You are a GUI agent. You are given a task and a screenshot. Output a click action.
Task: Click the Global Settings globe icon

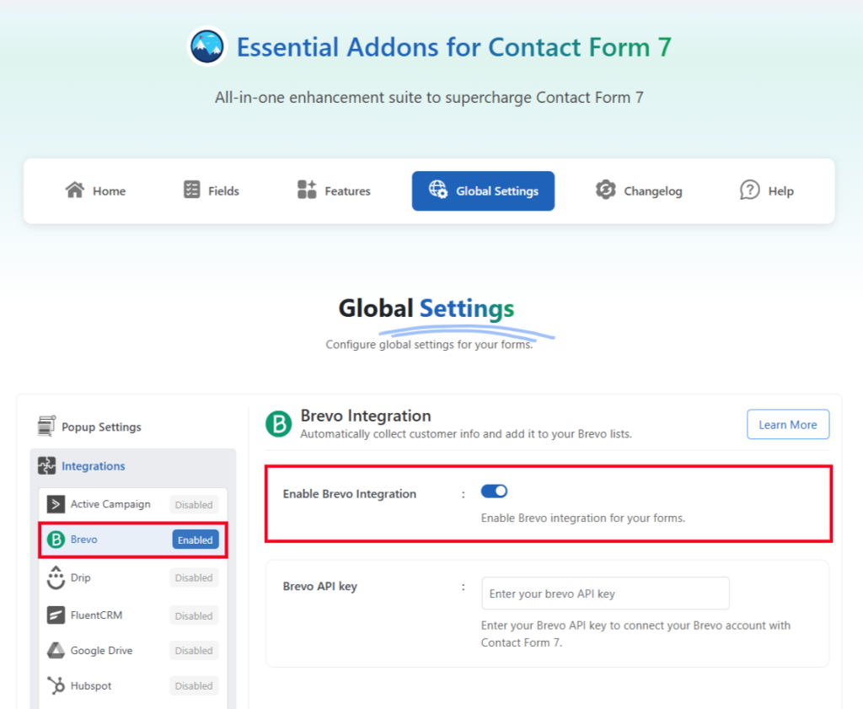click(x=438, y=190)
